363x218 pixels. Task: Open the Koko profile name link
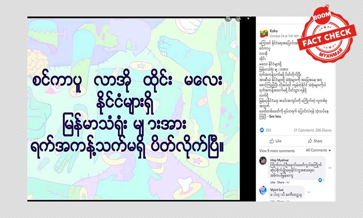click(273, 31)
